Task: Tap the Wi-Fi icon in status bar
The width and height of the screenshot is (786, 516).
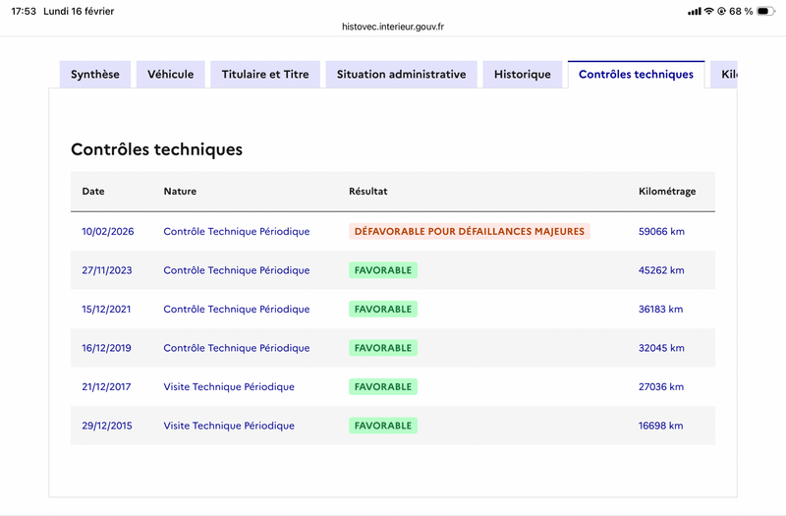Action: click(708, 11)
